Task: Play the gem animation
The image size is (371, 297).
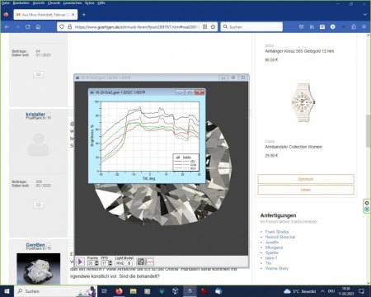Action: click(80, 262)
